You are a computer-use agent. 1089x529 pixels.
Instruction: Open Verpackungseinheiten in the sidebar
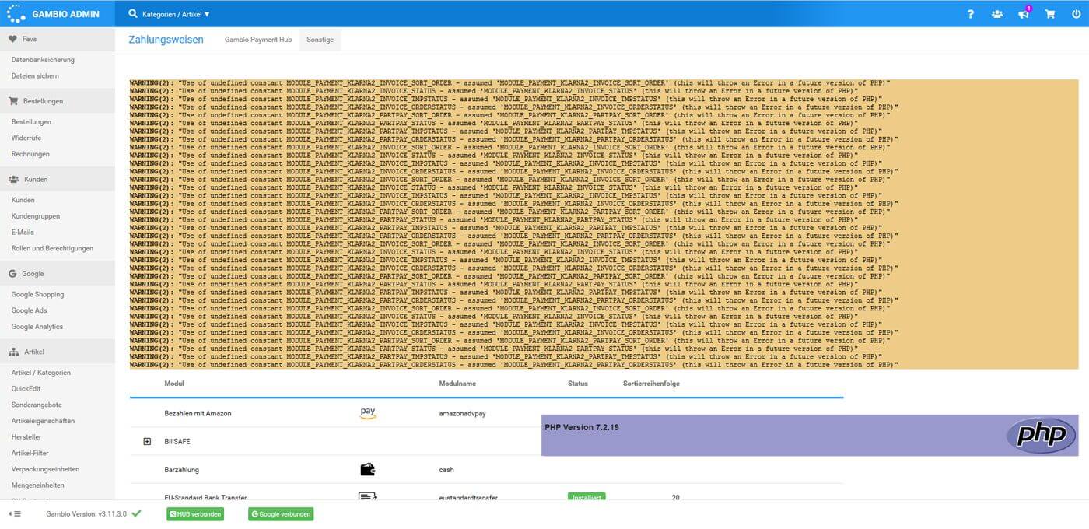tap(45, 469)
